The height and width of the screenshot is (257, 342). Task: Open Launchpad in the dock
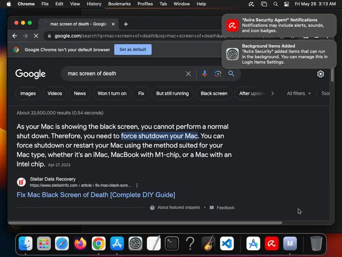pyautogui.click(x=44, y=243)
